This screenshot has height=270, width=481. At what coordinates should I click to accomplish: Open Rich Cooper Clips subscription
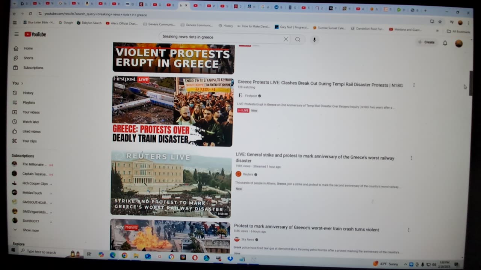[32, 184]
